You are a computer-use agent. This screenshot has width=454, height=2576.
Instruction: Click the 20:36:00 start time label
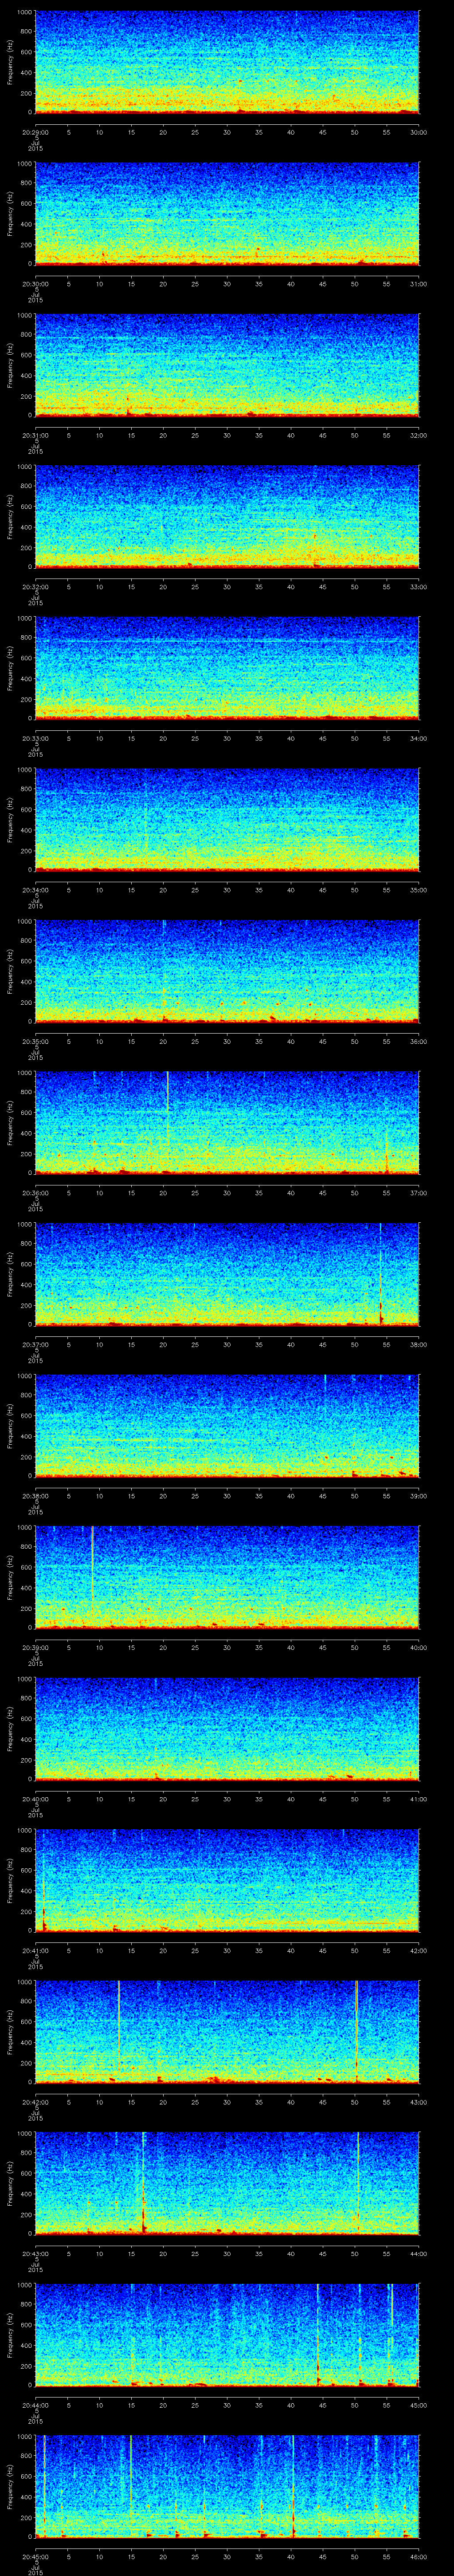[35, 1192]
